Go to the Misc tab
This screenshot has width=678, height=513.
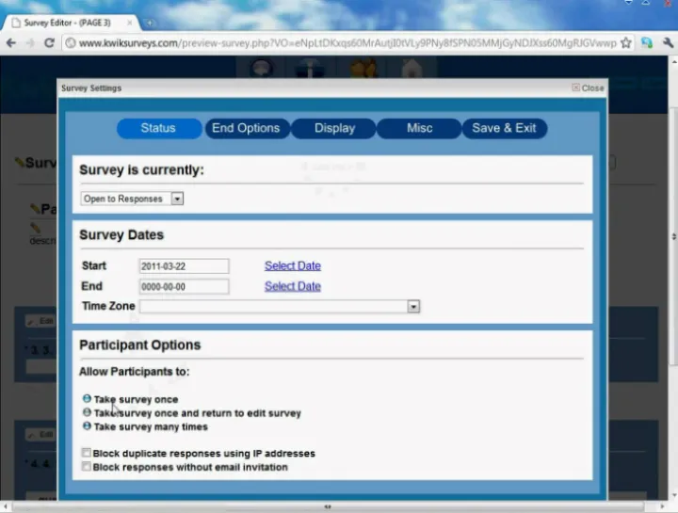pos(419,128)
